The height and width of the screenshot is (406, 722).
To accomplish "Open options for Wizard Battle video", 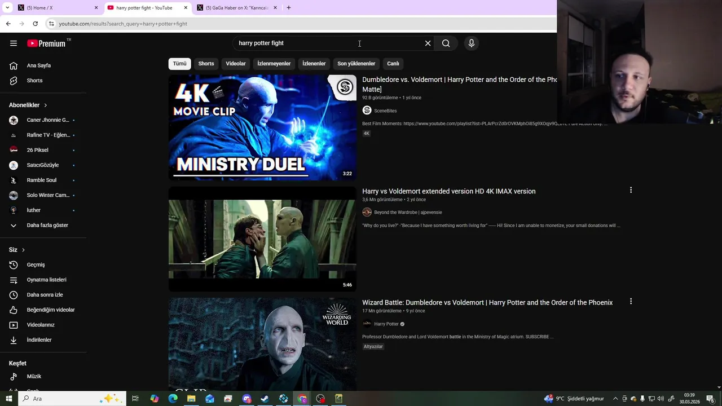I will (631, 302).
